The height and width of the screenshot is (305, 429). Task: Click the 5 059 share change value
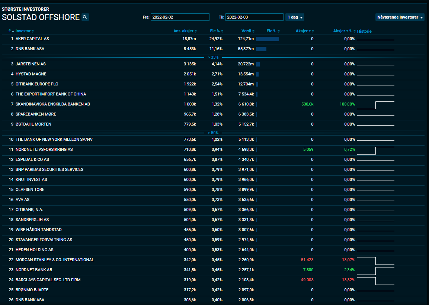coord(308,150)
